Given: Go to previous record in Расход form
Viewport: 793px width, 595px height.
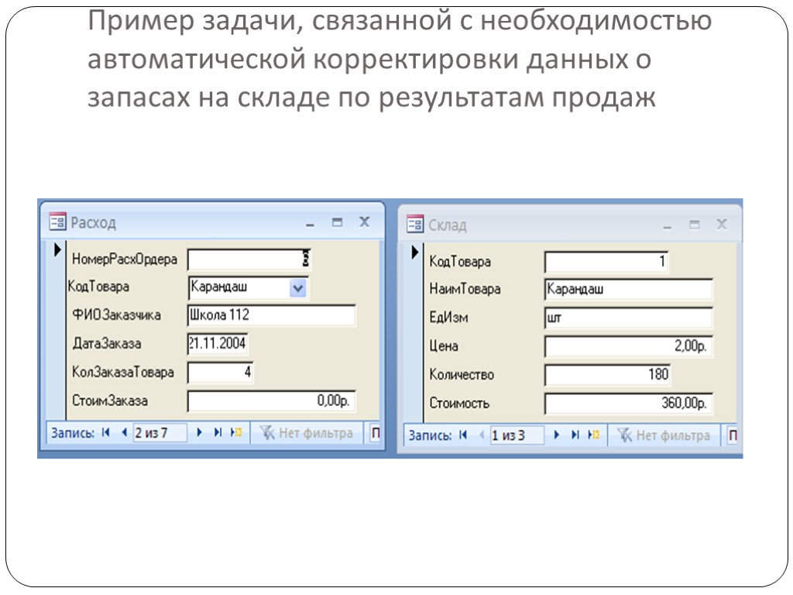Looking at the screenshot, I should coord(124,432).
